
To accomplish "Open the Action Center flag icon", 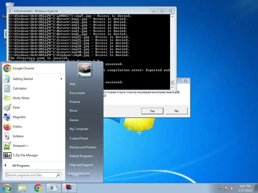I will (x=227, y=188).
